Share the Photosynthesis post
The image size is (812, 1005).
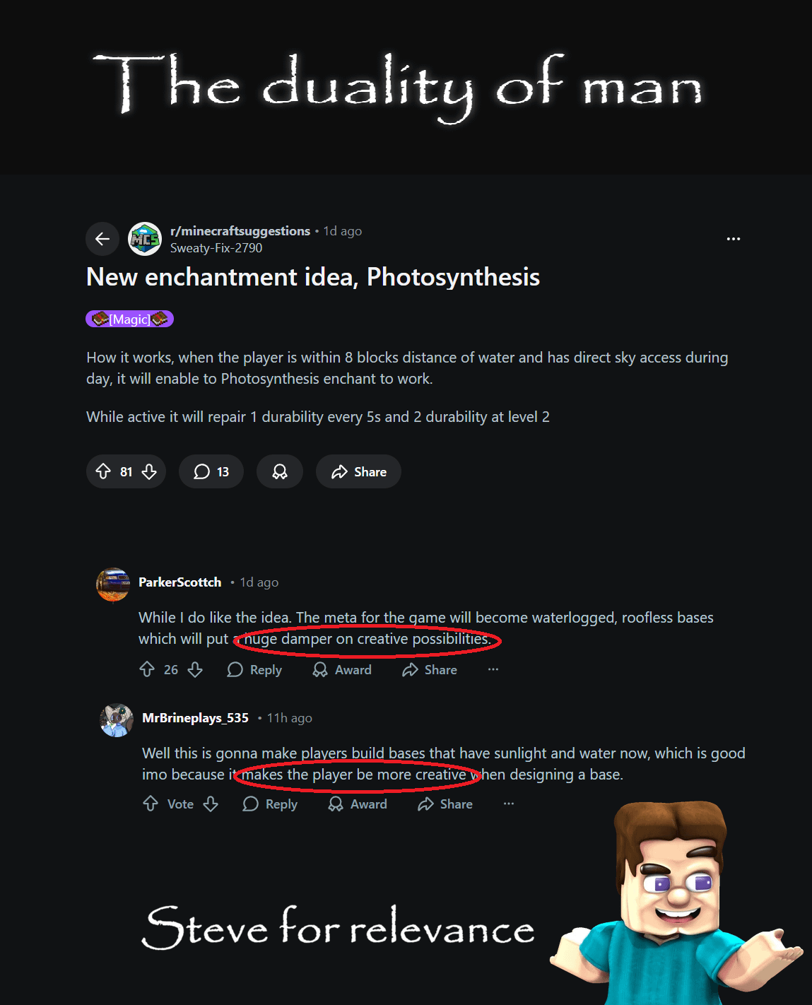[x=358, y=471]
